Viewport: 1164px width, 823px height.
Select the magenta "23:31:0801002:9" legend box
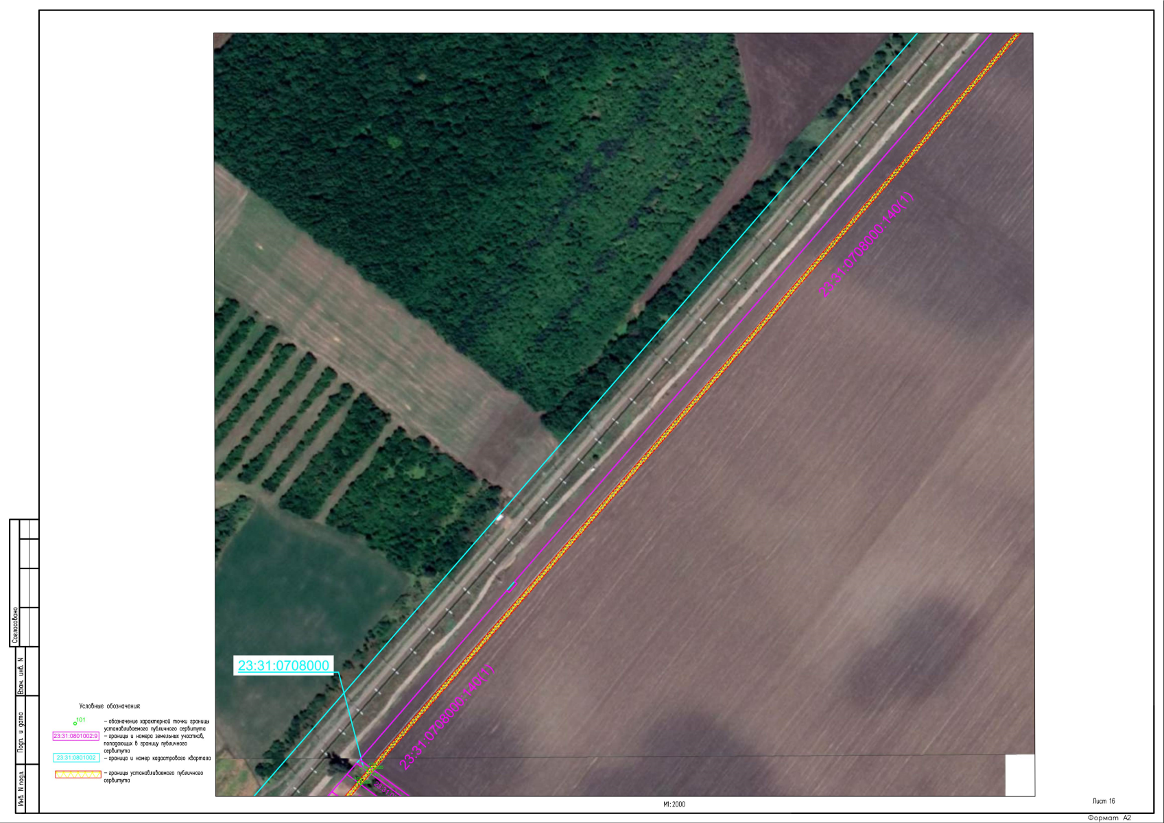(75, 736)
